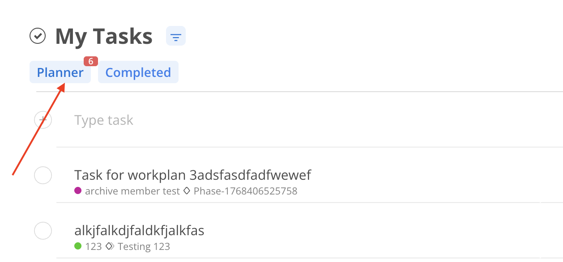
Task: Click the '123' project label
Action: tap(94, 246)
